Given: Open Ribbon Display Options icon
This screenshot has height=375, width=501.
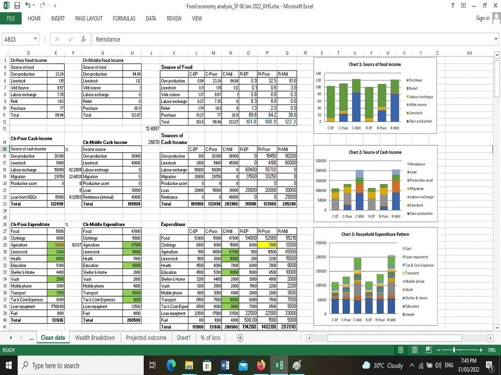Looking at the screenshot, I should point(463,5).
